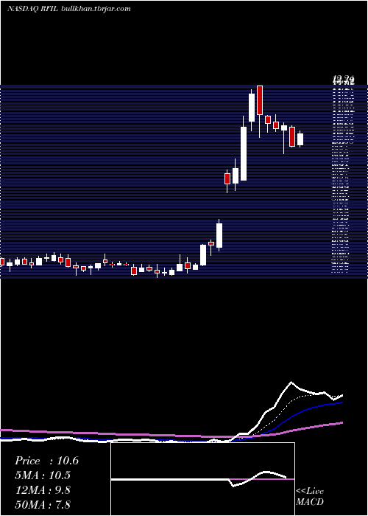
Task: Click the NASDAQ RFIL chart title text
Action: click(x=69, y=9)
